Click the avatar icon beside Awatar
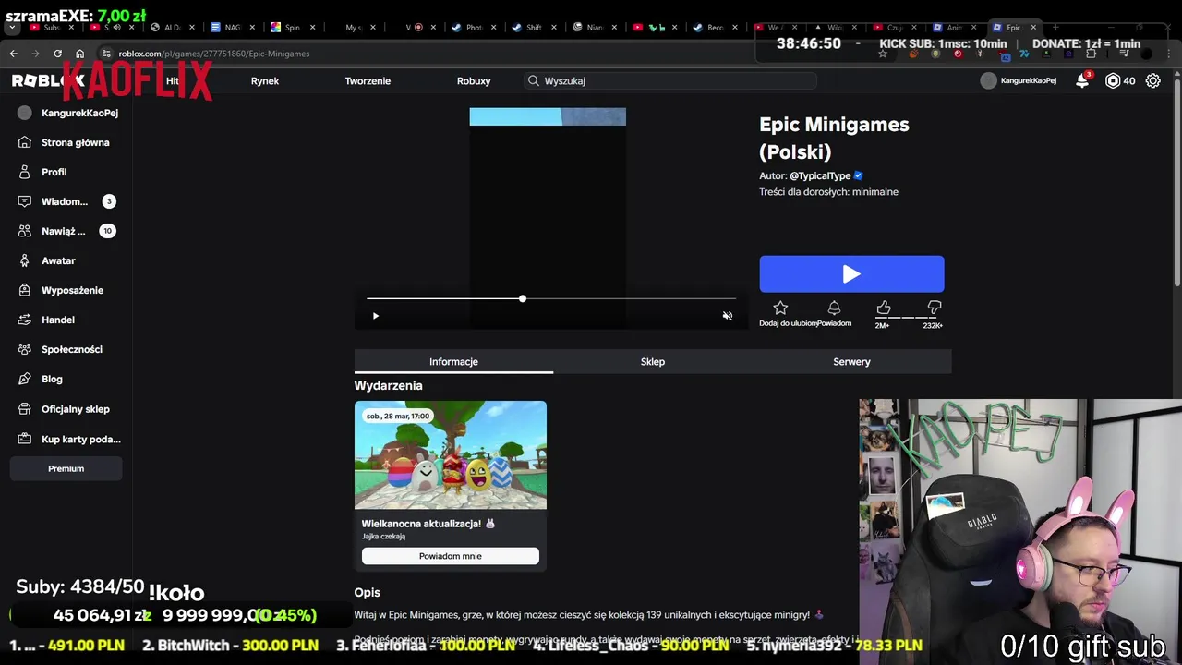This screenshot has height=665, width=1182. [25, 260]
